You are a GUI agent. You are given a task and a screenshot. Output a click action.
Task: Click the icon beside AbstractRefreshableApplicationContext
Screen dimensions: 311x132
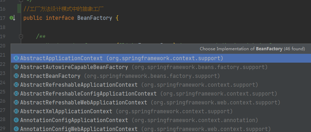16,85
